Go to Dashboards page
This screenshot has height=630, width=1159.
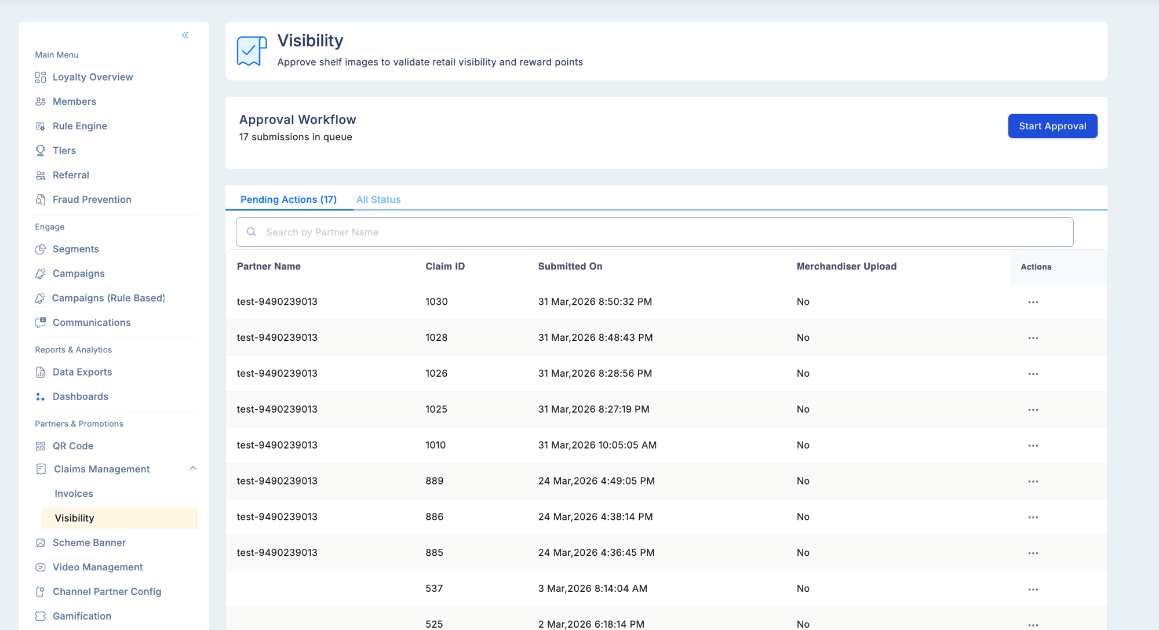point(81,396)
